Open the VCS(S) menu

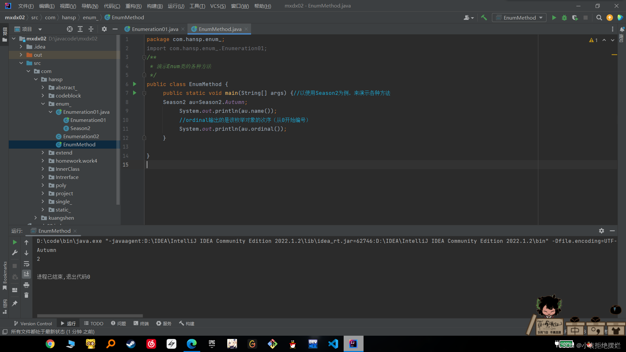[x=218, y=6]
